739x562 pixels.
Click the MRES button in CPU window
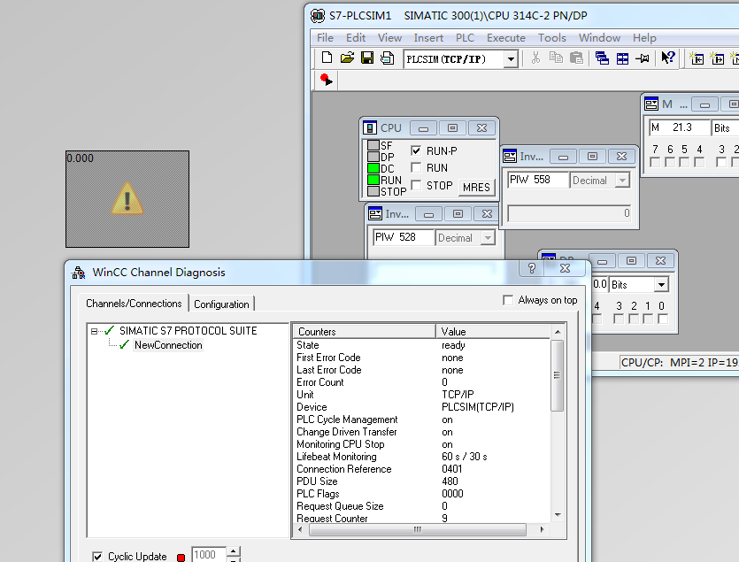[x=476, y=187]
